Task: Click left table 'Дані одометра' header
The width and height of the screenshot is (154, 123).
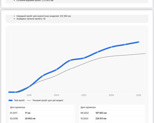Action: [17, 107]
